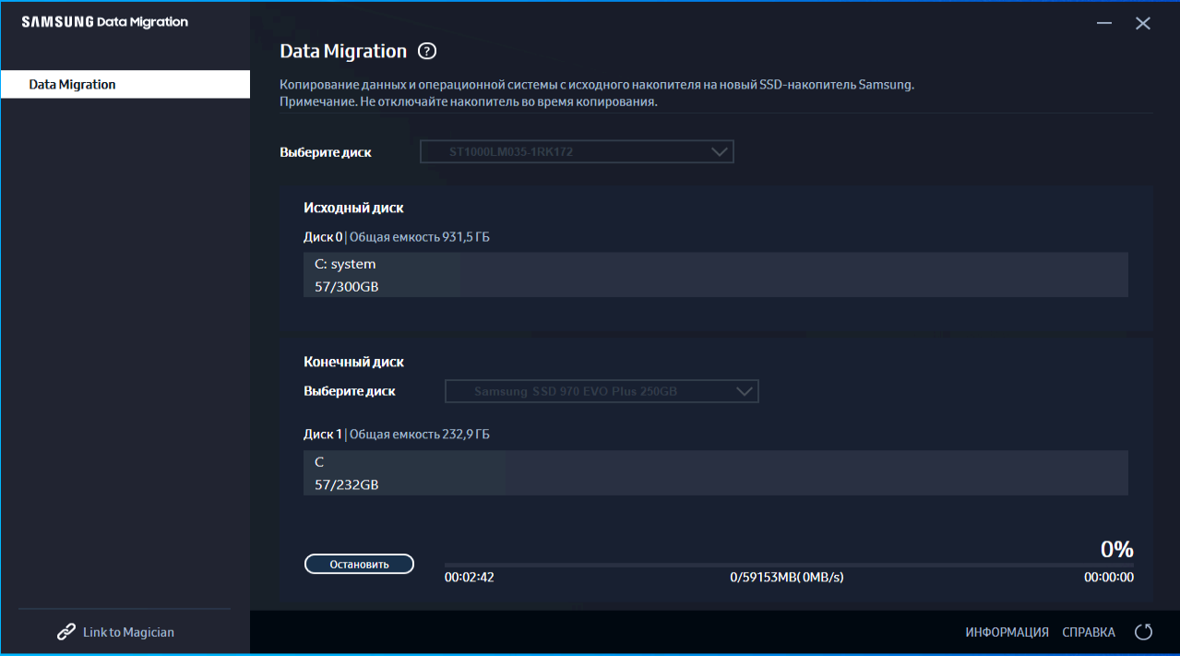The image size is (1180, 656).
Task: Click the Примечание note text line
Action: (469, 101)
